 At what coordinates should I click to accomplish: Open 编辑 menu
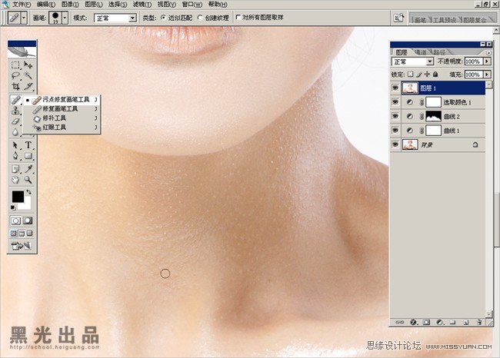[45, 4]
